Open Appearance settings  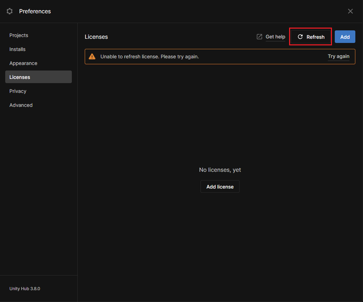[x=23, y=63]
